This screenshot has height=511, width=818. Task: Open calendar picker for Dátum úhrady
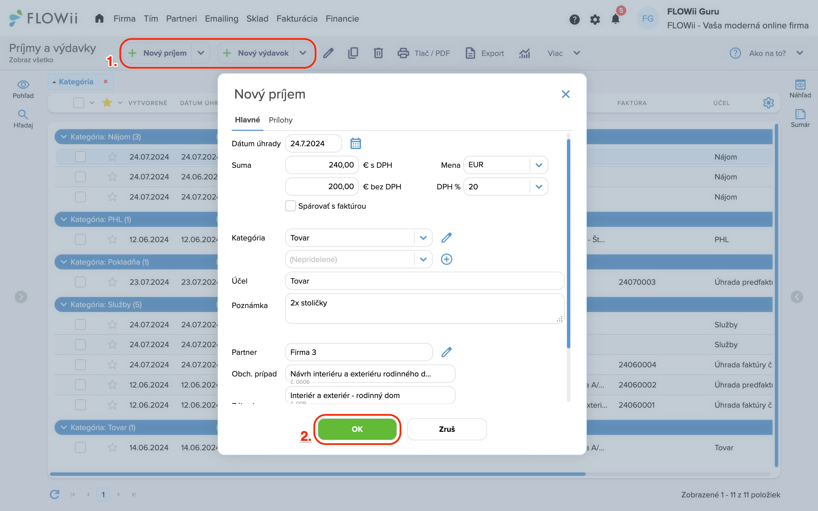pyautogui.click(x=355, y=143)
